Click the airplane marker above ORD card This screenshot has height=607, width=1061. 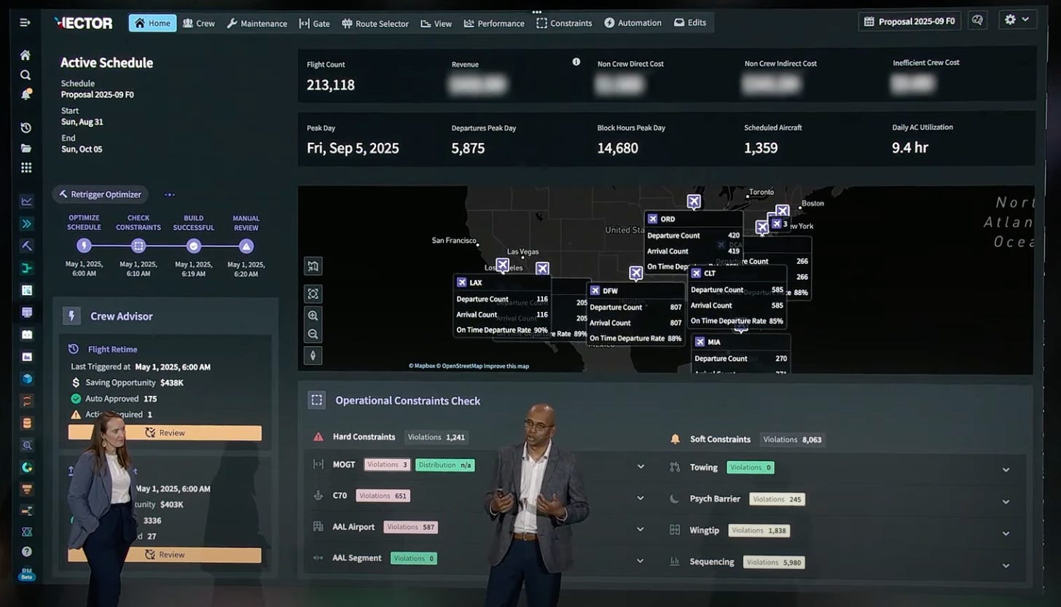point(694,201)
